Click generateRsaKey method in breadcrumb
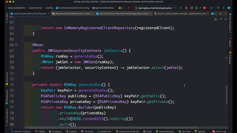Viewport: 237px width, 133px height. coord(103,8)
